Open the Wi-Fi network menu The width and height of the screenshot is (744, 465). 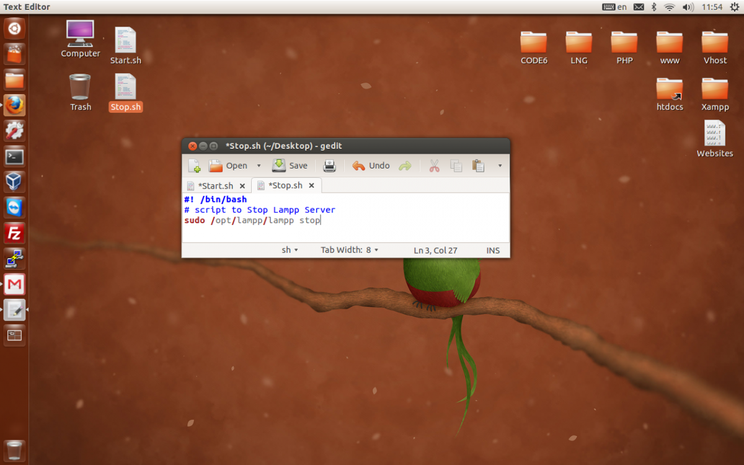click(x=670, y=7)
